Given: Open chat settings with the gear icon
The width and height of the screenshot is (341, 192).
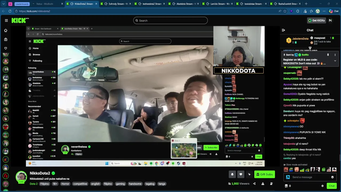Looking at the screenshot, I should [x=322, y=186].
